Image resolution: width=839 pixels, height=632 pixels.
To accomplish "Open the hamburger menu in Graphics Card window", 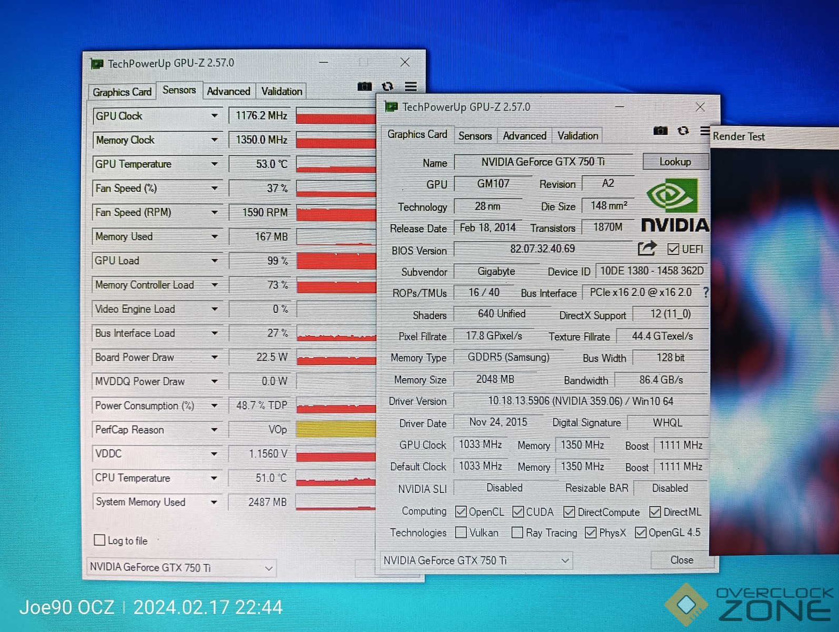I will (705, 131).
